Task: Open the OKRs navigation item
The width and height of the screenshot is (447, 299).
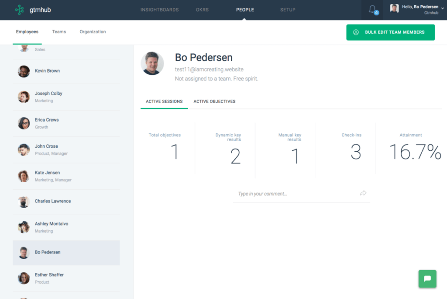Action: click(202, 9)
